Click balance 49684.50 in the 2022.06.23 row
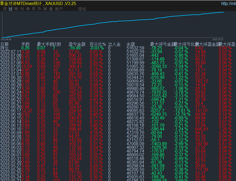This screenshot has width=236, height=181. (135, 96)
